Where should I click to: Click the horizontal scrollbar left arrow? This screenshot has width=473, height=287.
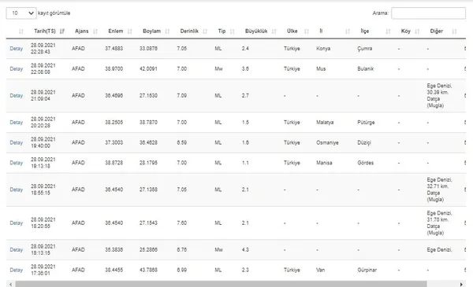[x=11, y=285]
